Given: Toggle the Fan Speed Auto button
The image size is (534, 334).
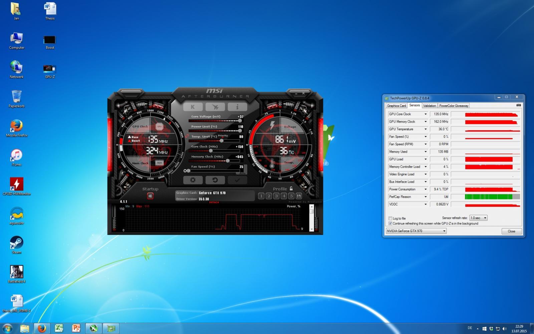Looking at the screenshot, I should tap(242, 173).
